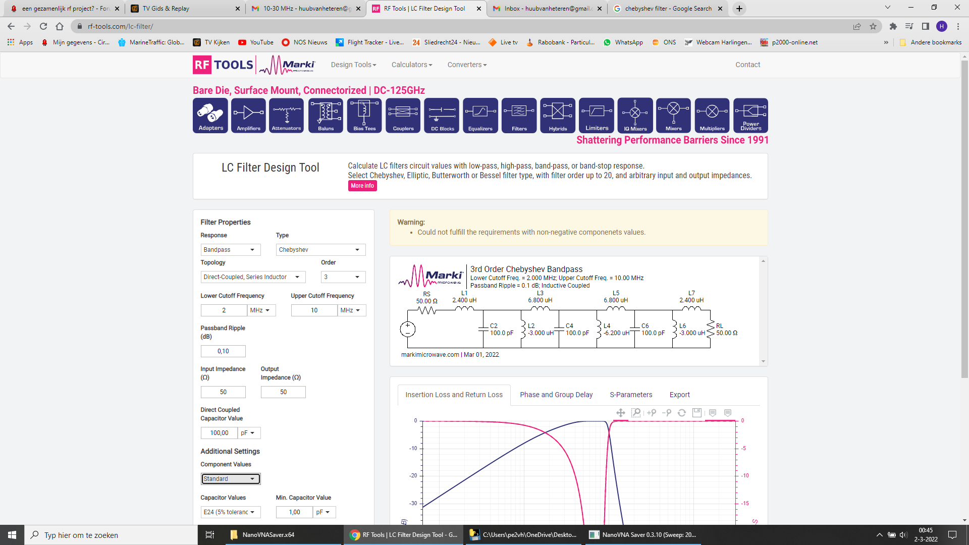Activate the box zoom tool
Viewport: 969px width, 545px height.
point(636,413)
